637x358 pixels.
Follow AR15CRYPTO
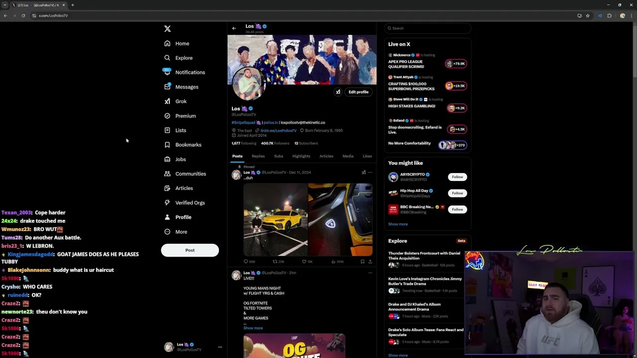pos(457,177)
